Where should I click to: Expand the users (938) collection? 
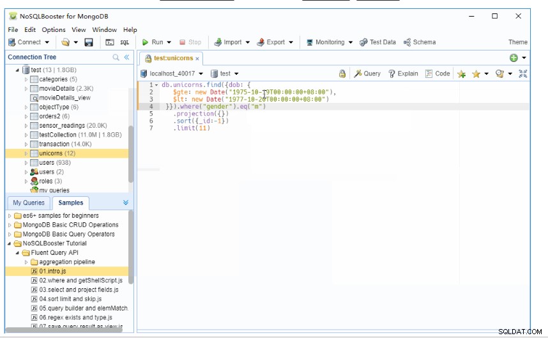click(x=26, y=163)
